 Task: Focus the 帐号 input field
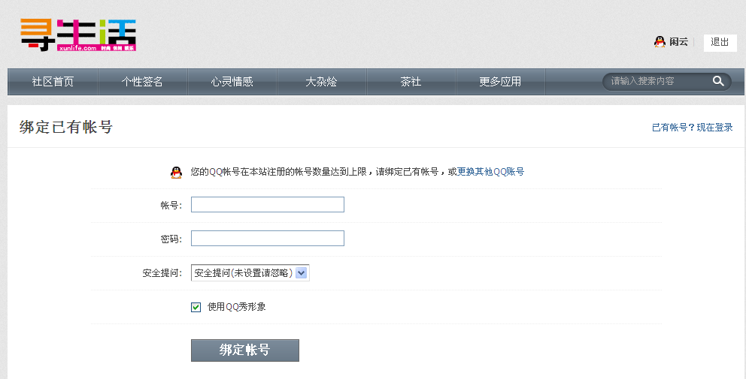(268, 205)
